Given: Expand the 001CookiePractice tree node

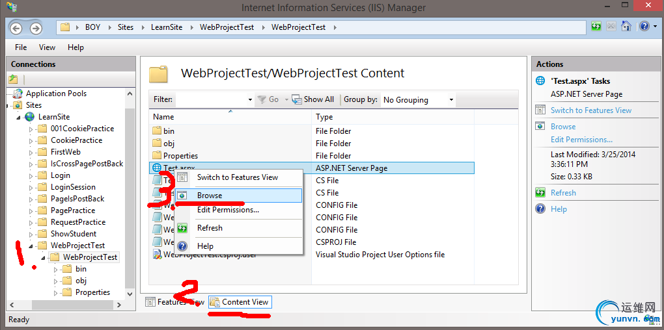Looking at the screenshot, I should click(x=31, y=129).
